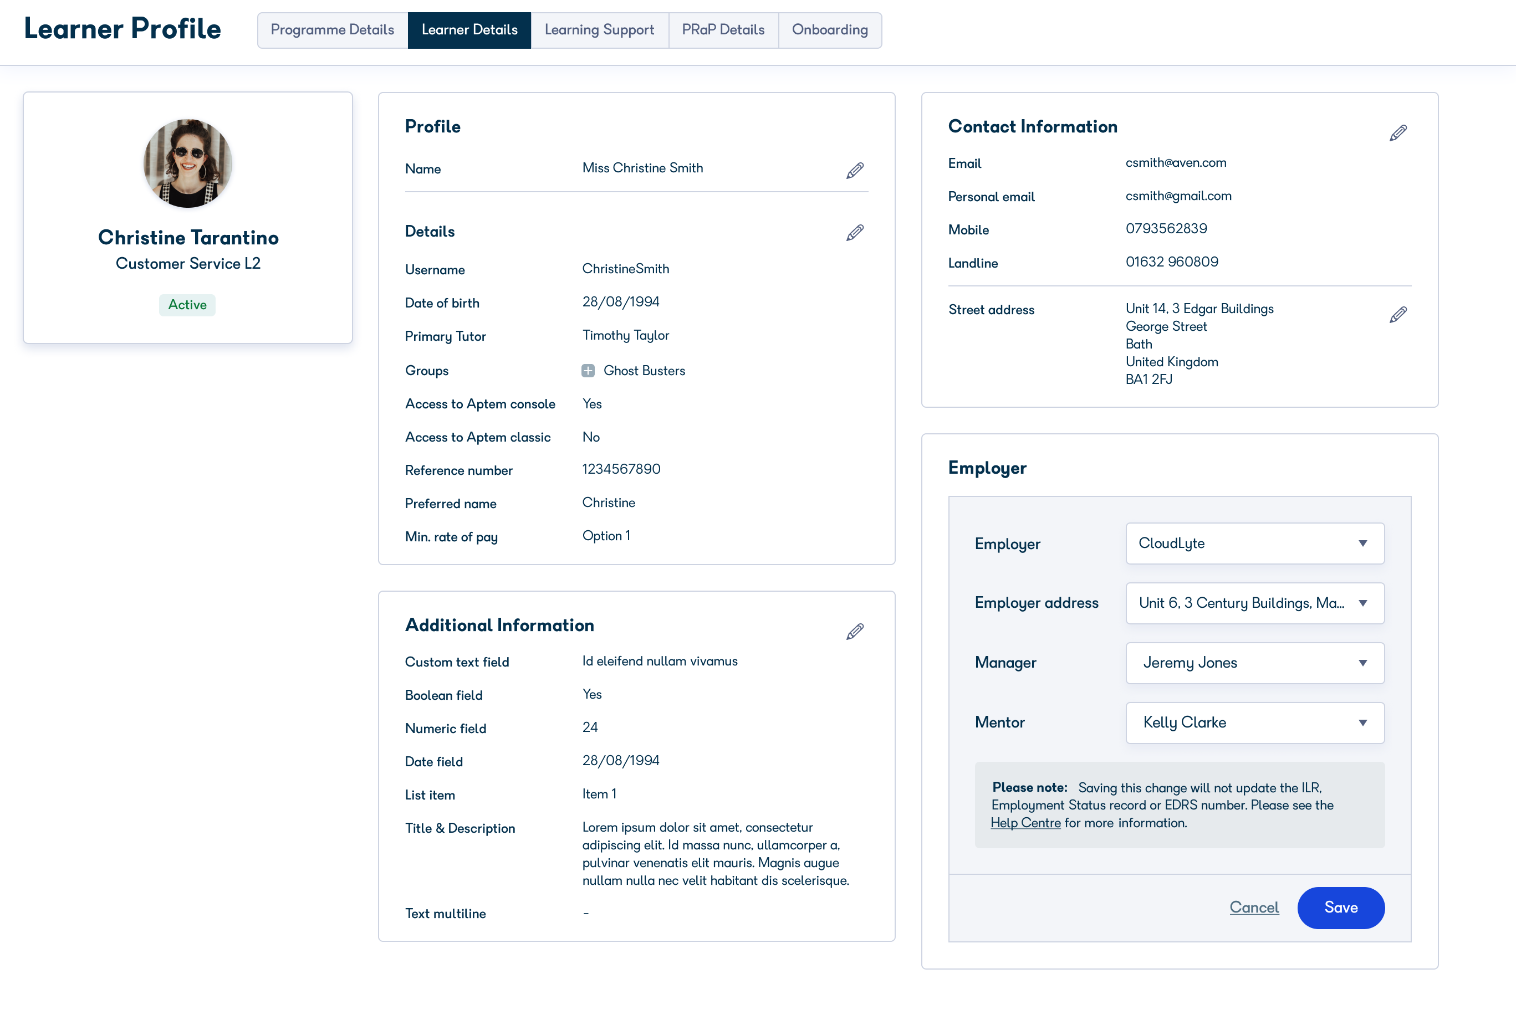
Task: Change Manager by opening the Jeremy Jones dropdown
Action: (x=1254, y=663)
